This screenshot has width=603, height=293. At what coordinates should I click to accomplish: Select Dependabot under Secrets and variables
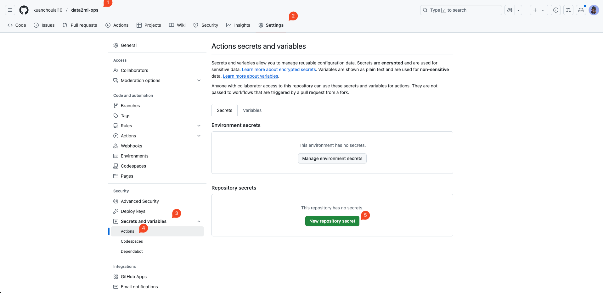(157, 252)
